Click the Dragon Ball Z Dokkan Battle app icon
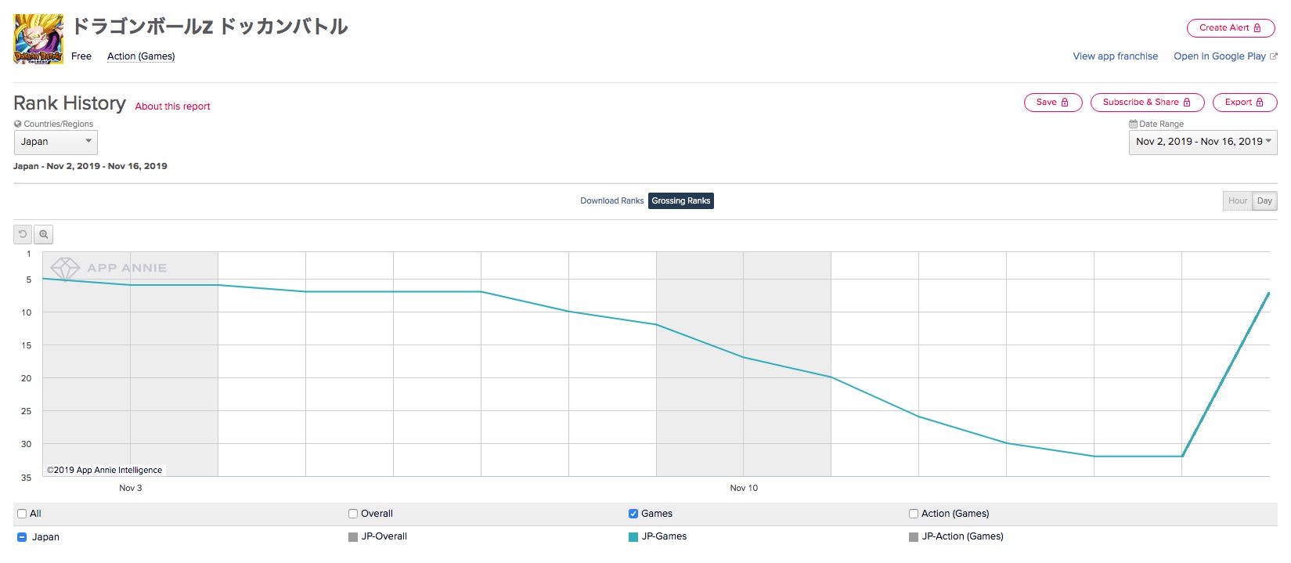The width and height of the screenshot is (1291, 563). [38, 38]
